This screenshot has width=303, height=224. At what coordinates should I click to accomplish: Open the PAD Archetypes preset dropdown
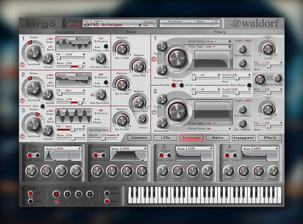140,25
